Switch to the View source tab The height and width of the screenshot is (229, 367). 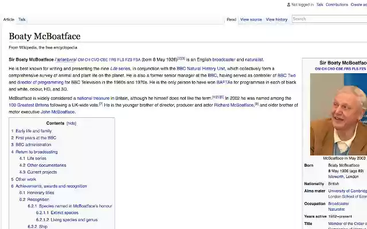pyautogui.click(x=251, y=19)
